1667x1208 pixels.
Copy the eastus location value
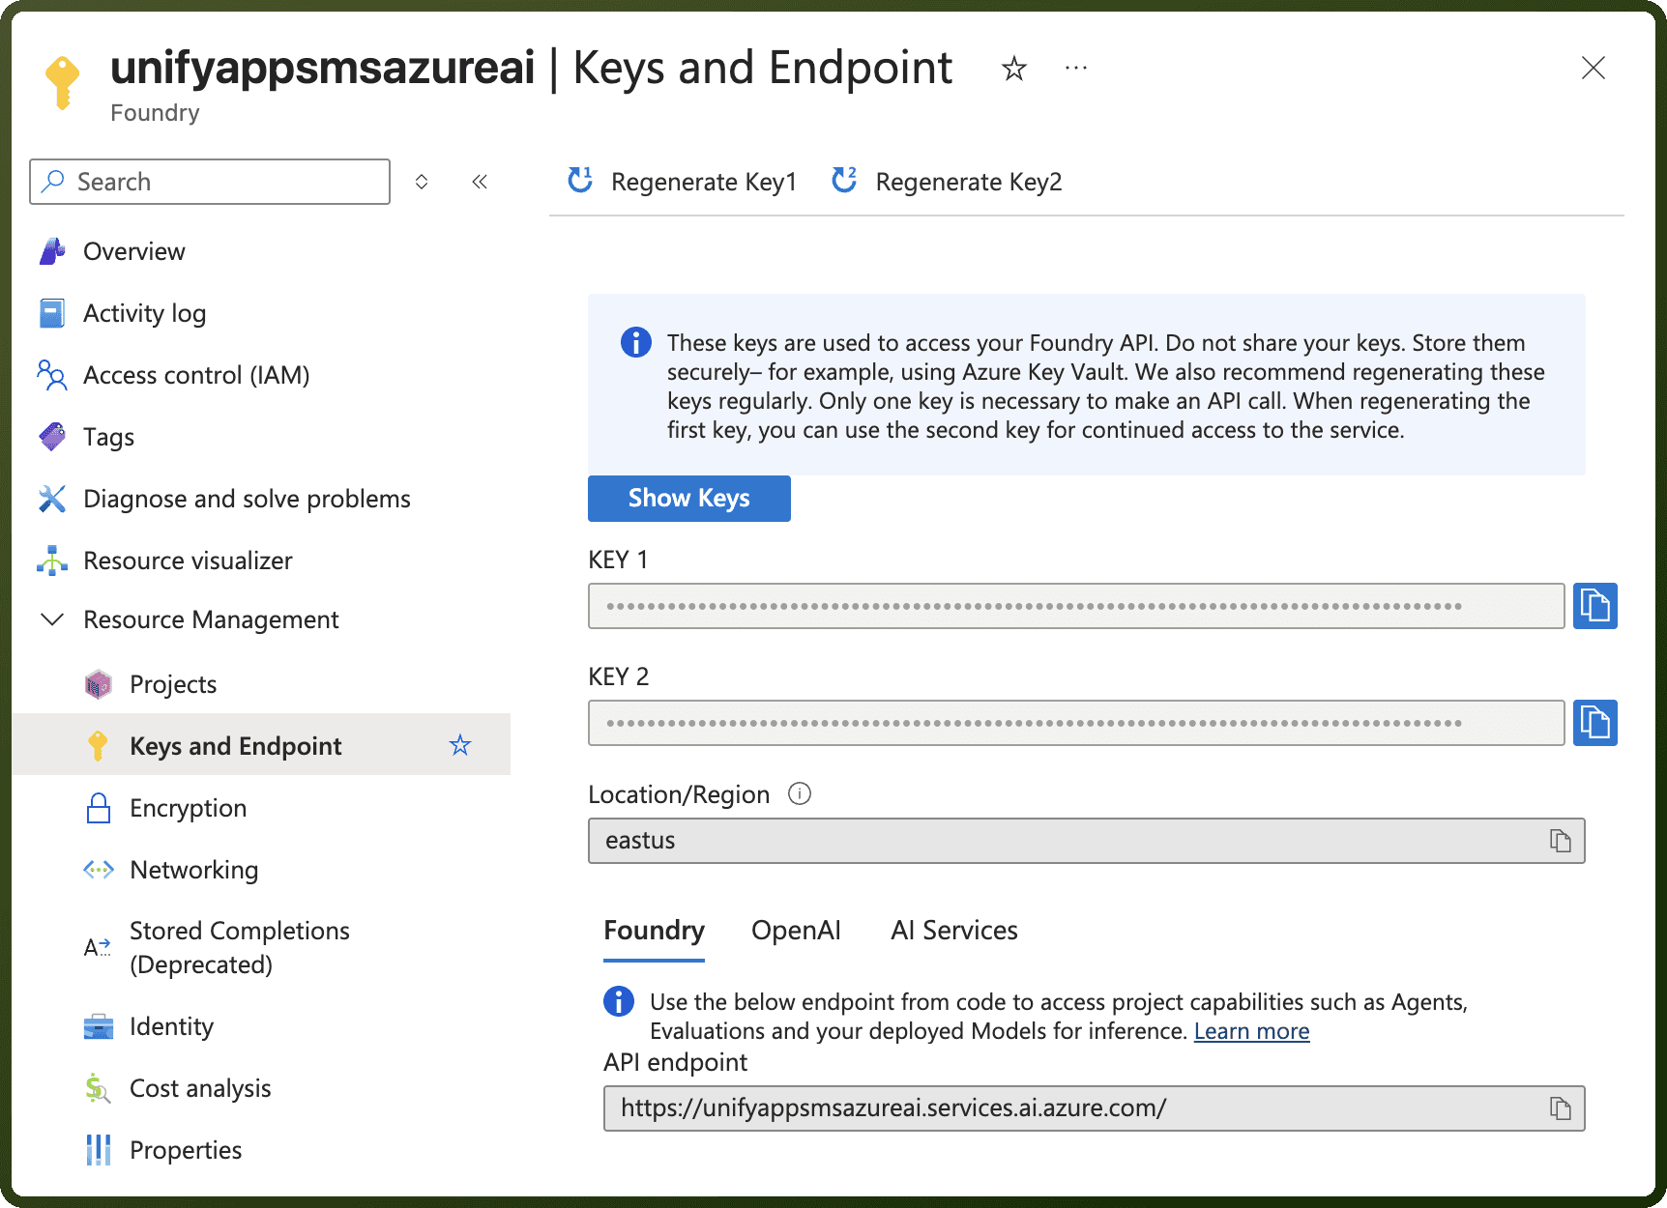pyautogui.click(x=1560, y=841)
